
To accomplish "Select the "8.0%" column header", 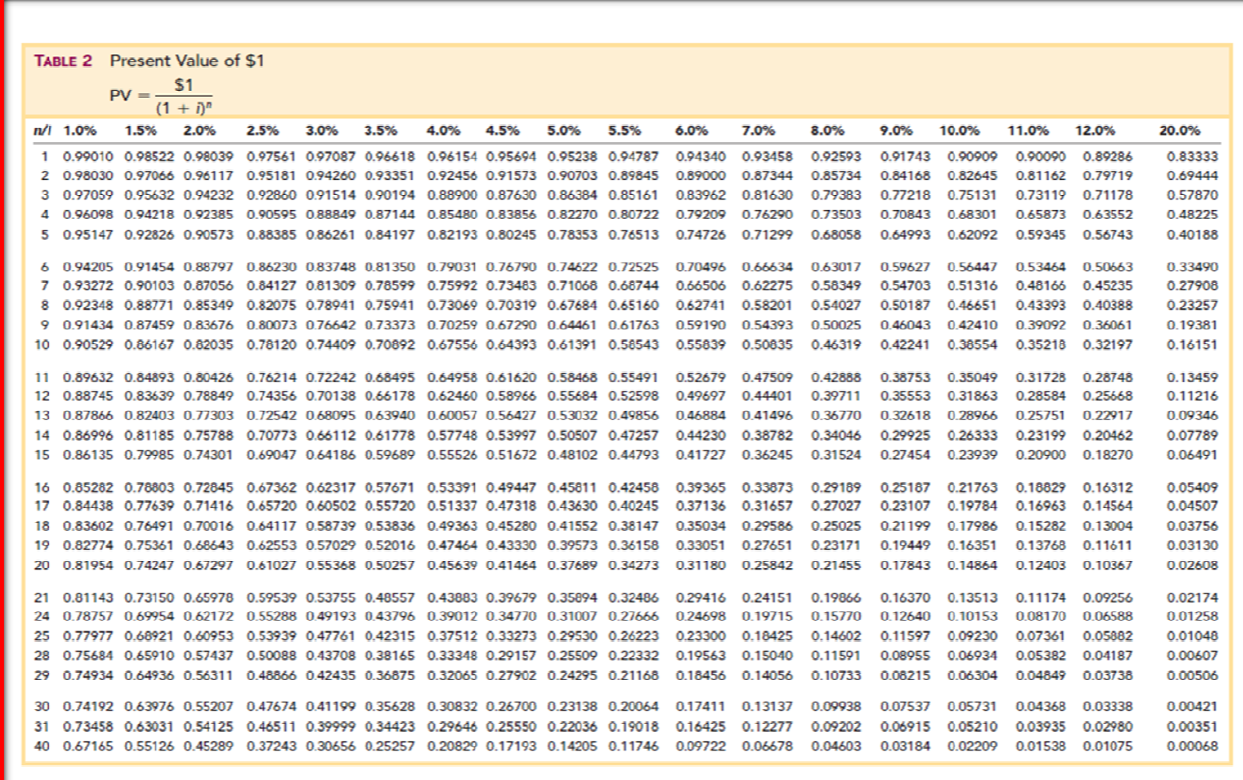I will pyautogui.click(x=827, y=131).
